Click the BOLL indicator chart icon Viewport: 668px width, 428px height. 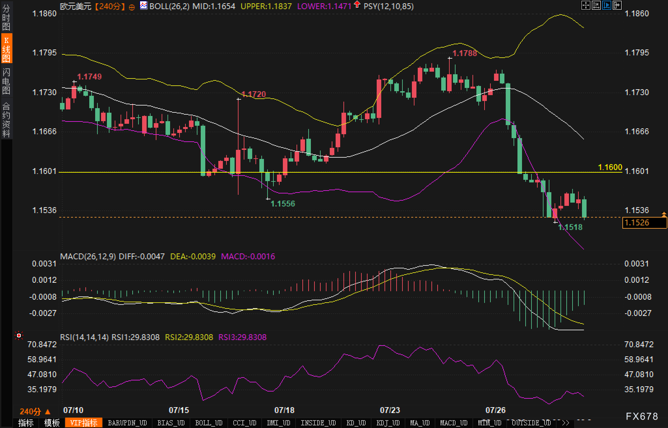(143, 6)
